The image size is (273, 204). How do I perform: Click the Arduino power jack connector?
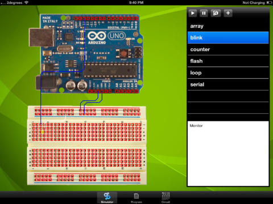pyautogui.click(x=47, y=83)
